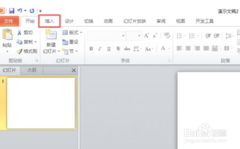Distribute text evenly icon

point(215,48)
